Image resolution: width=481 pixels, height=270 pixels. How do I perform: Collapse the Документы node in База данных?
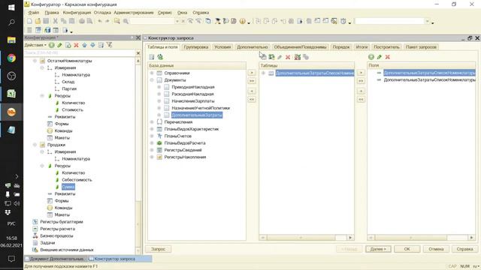152,80
